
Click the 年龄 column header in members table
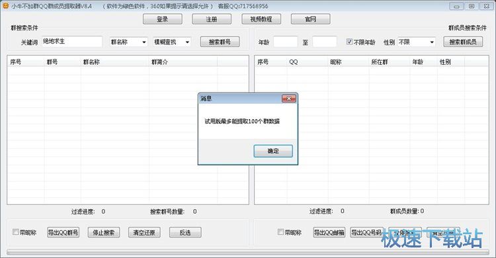click(423, 62)
